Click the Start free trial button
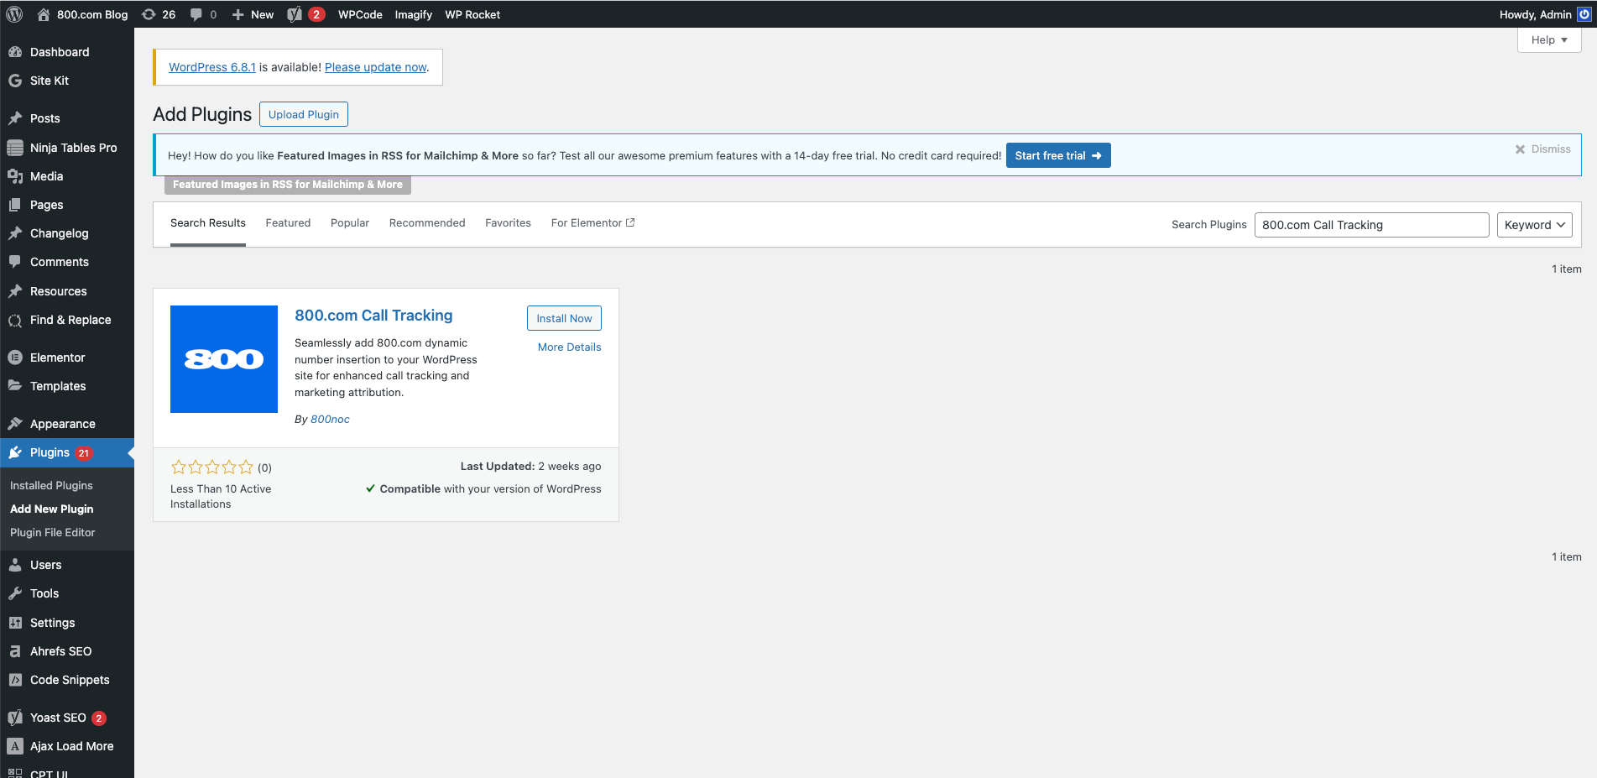1597x778 pixels. [1058, 155]
